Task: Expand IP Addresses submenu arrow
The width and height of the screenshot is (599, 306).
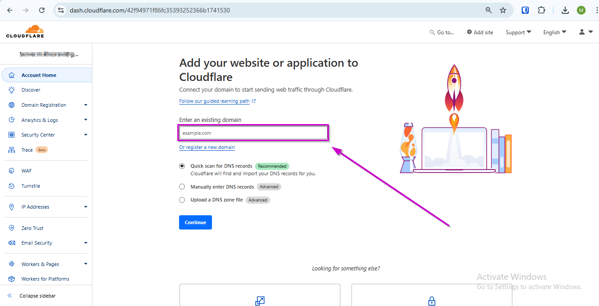Action: click(x=86, y=207)
